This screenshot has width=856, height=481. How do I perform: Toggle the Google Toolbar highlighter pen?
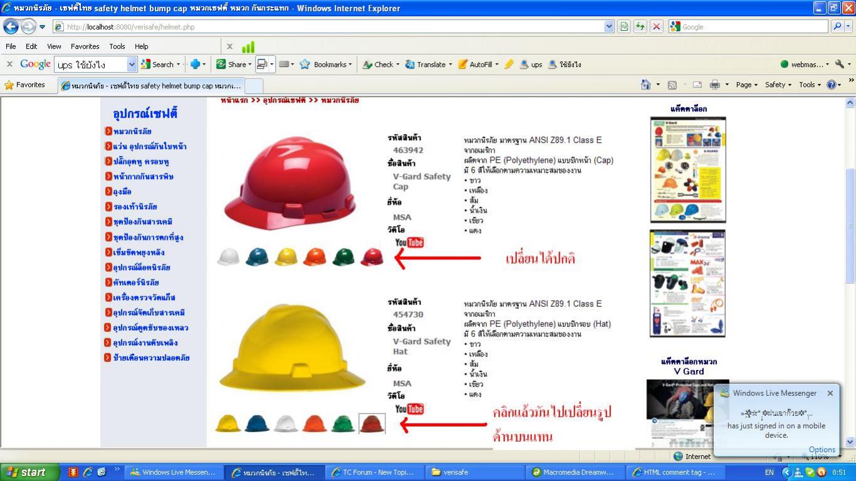[x=509, y=64]
